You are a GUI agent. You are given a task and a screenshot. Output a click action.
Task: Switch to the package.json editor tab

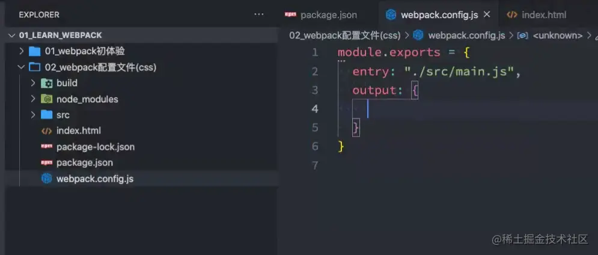pos(329,15)
